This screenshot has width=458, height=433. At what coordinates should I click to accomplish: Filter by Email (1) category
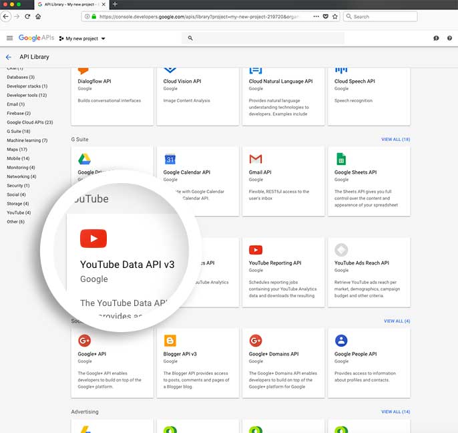point(16,104)
